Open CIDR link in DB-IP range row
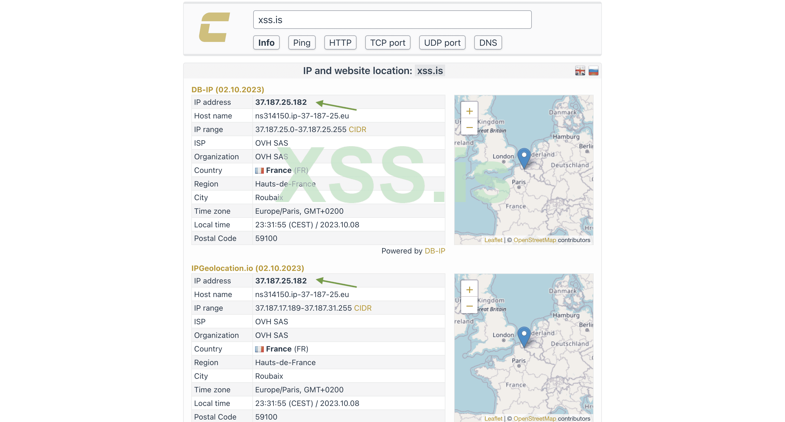Viewport: 785px width, 422px height. pos(357,129)
